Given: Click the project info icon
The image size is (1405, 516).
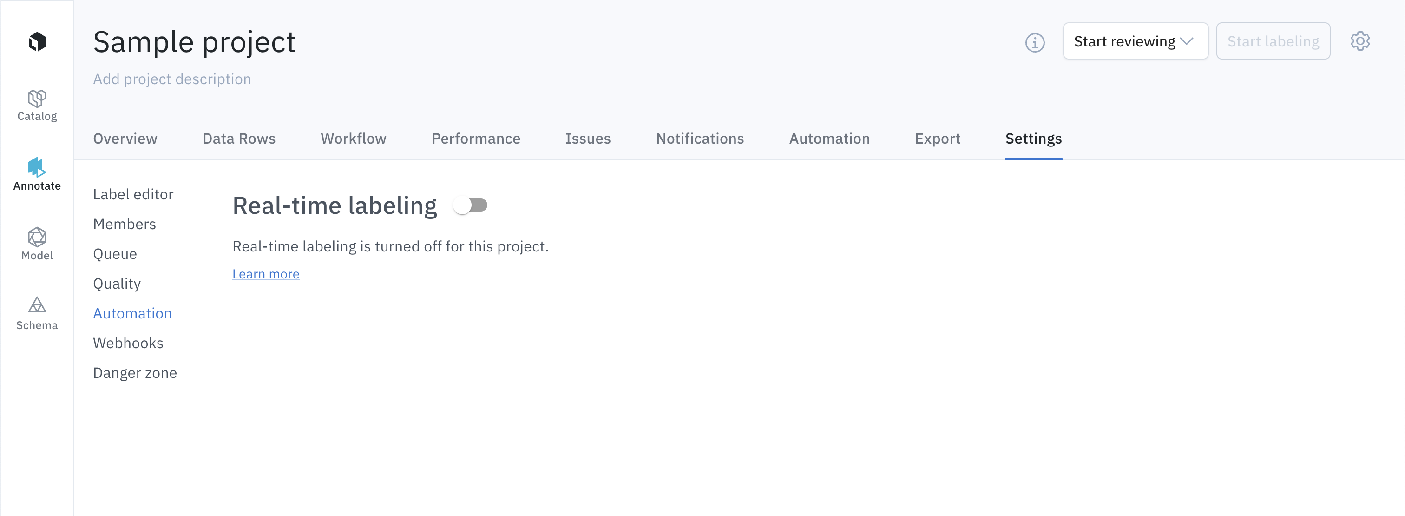Looking at the screenshot, I should click(1035, 42).
